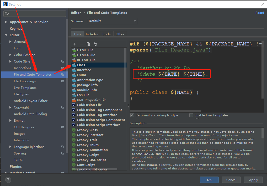This screenshot has height=186, width=267.
Task: Select Live Templates in settings tree
Action: click(25, 88)
